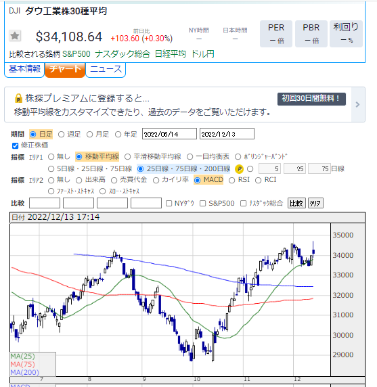Click the 29000 axis label
Viewport: 377px width, 387px height.
(343, 355)
